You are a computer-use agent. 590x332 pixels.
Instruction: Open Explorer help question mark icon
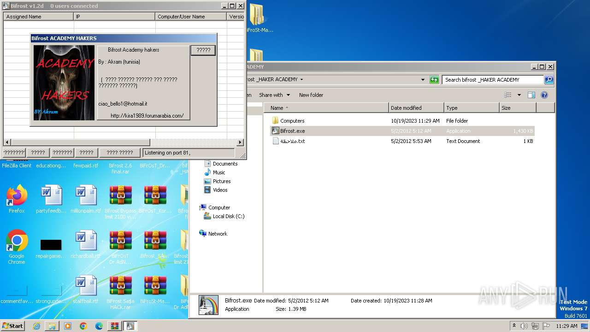point(544,95)
